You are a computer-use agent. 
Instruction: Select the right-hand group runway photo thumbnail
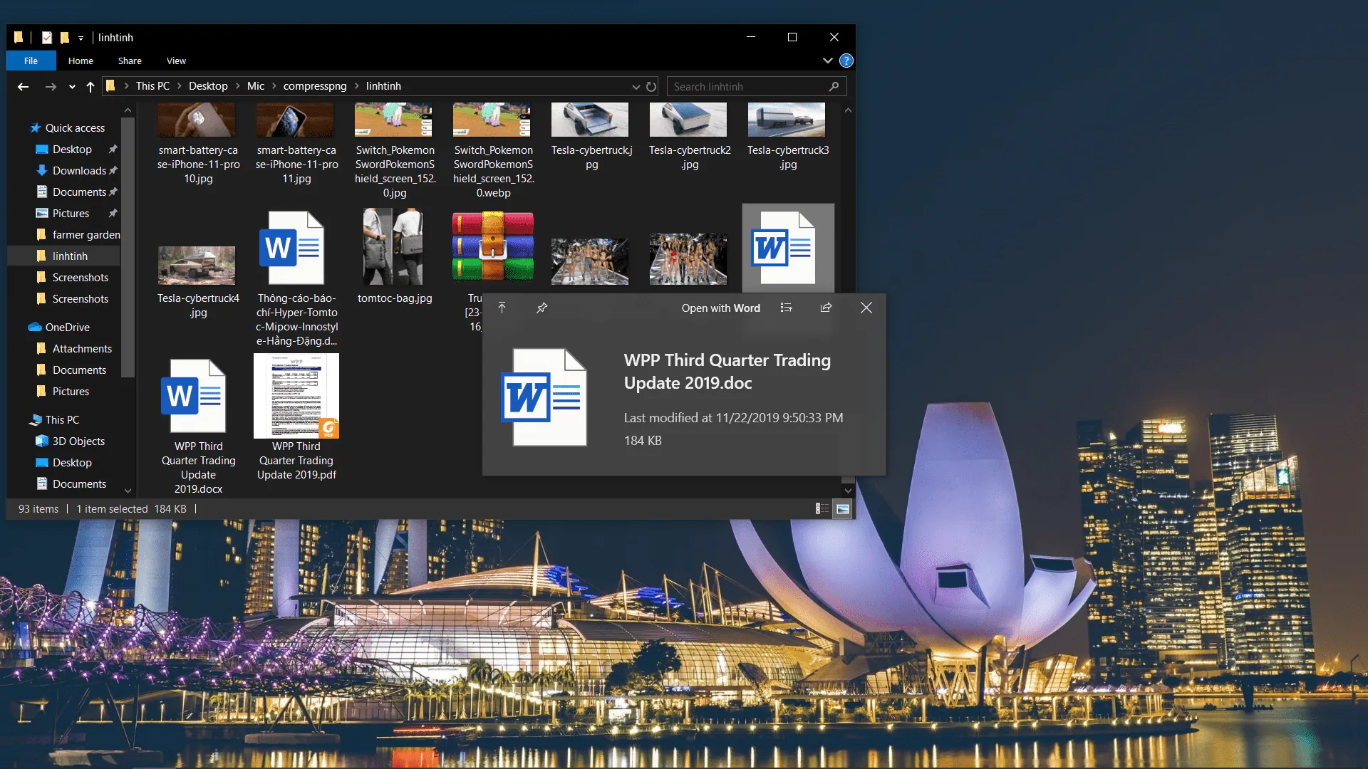[688, 259]
